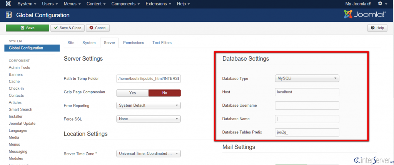Image resolution: width=394 pixels, height=165 pixels.
Task: Set Gzip Page Compression to No
Action: [165, 93]
